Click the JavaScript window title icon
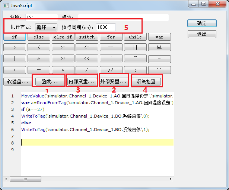Viewport: 229px width, 190px height. (x=6, y=6)
